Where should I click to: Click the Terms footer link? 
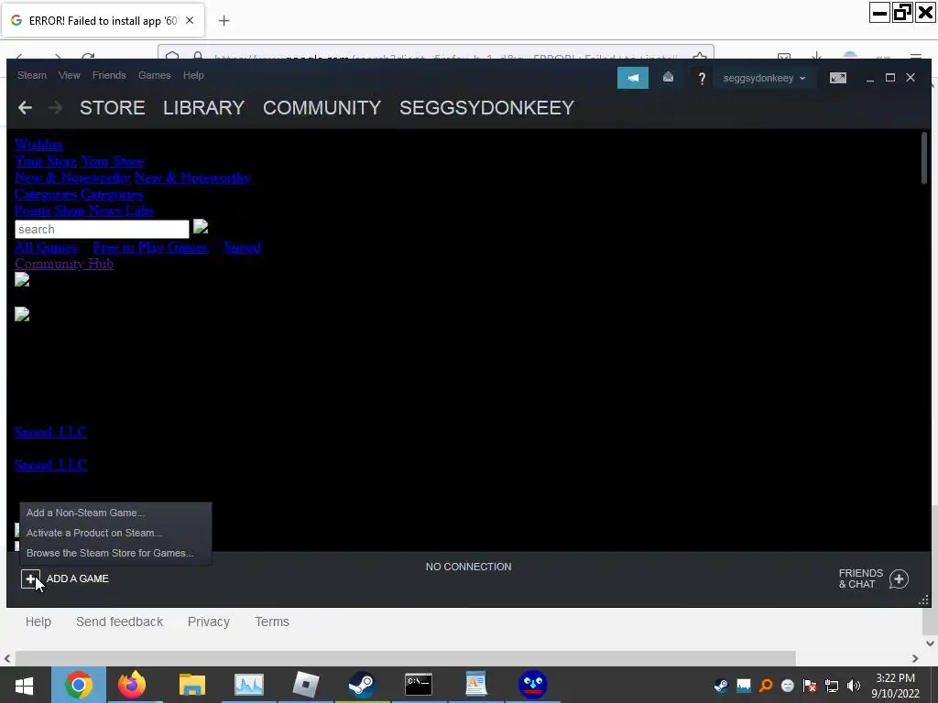coord(272,622)
